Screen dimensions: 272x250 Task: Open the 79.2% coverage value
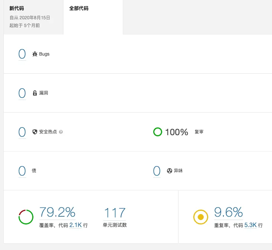(x=58, y=212)
